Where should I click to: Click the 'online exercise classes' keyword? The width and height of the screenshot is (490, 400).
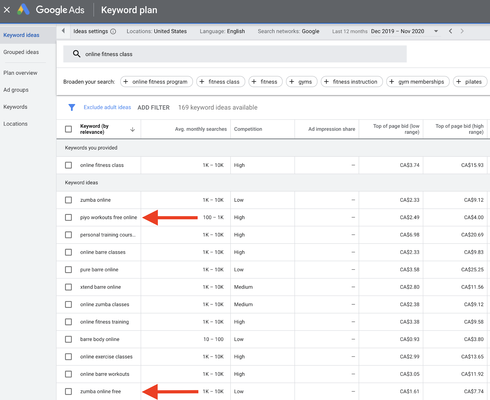(106, 357)
